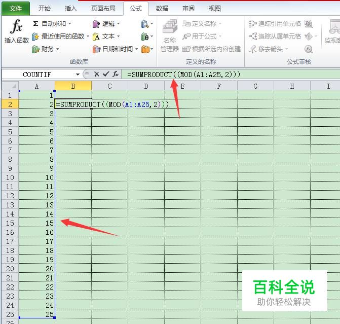Switch to the View (视图) tab
The height and width of the screenshot is (324, 340).
coord(215,9)
